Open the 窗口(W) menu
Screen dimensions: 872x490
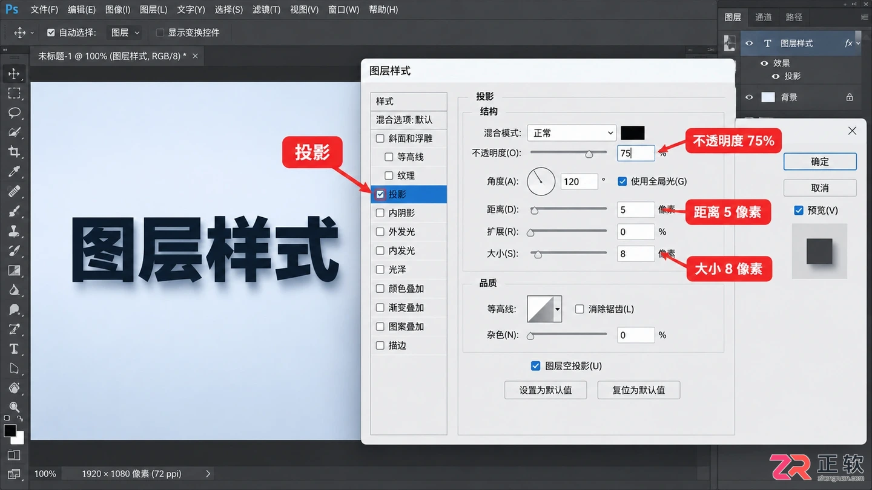pos(343,10)
